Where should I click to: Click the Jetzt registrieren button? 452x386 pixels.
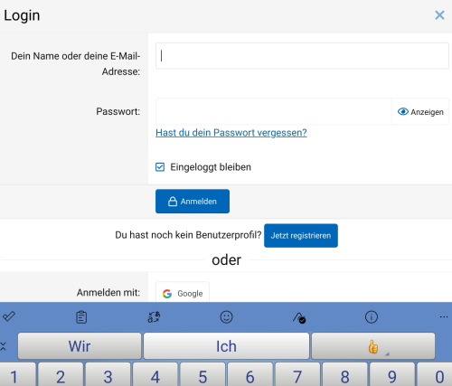[x=301, y=235]
